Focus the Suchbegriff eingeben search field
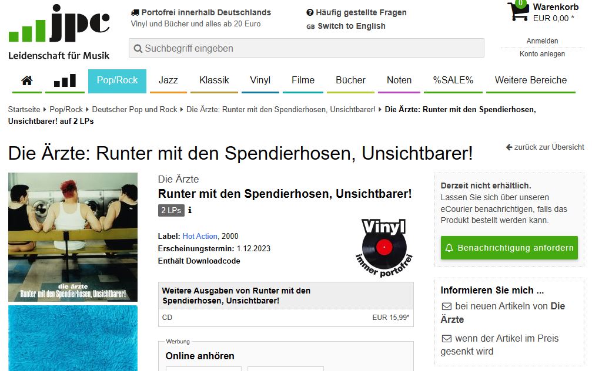Viewport: 592px width, 371px height. click(x=306, y=48)
